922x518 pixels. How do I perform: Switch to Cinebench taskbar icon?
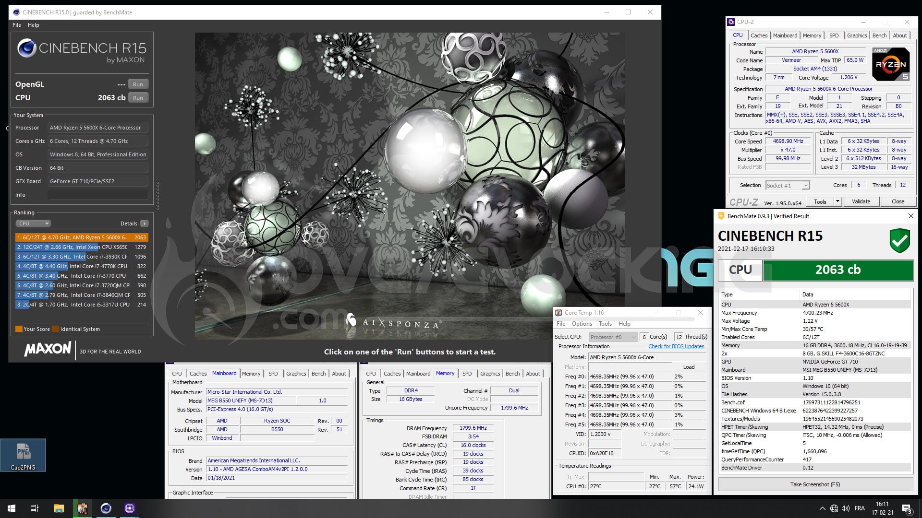106,508
